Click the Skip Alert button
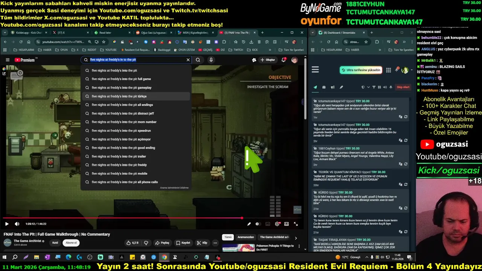 403,87
